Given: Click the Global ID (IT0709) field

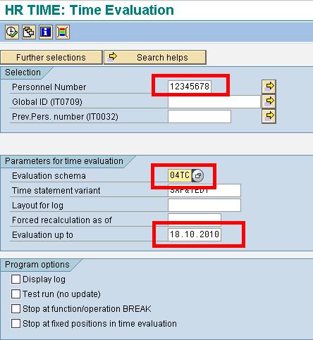Looking at the screenshot, I should coord(214,101).
